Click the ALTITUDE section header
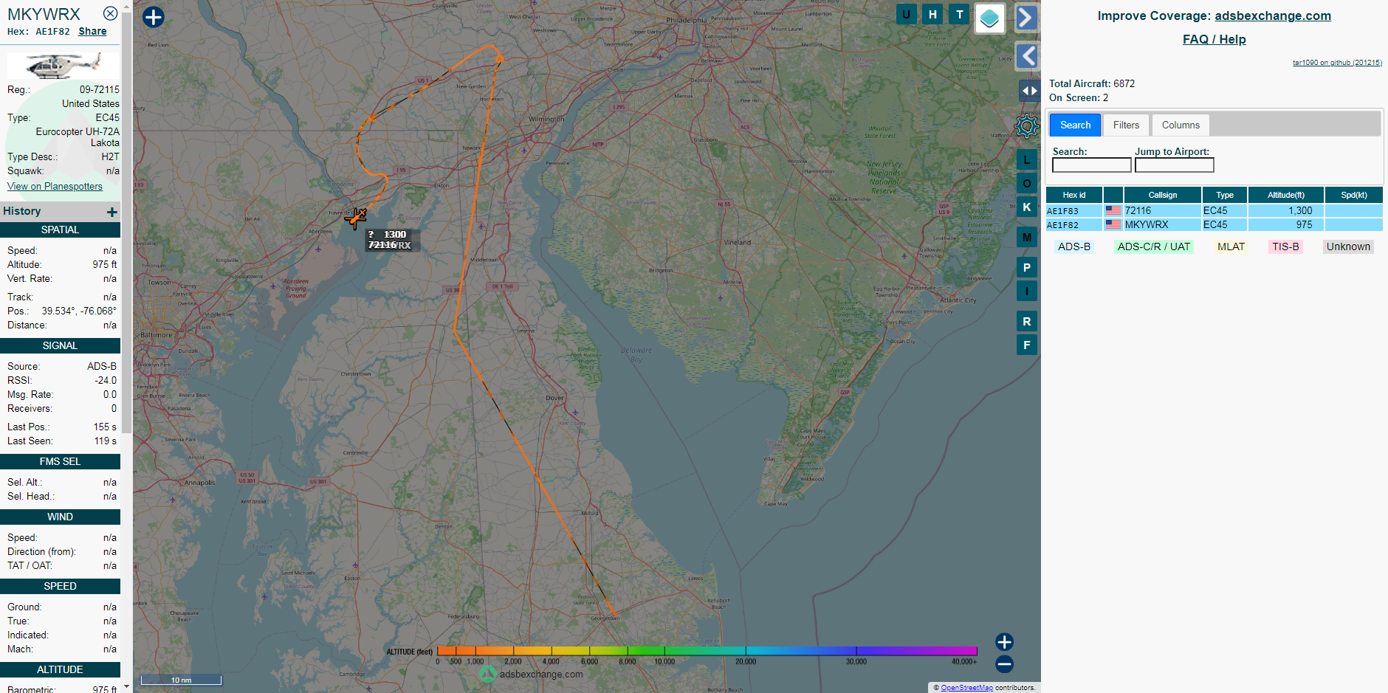This screenshot has width=1388, height=693. (x=60, y=670)
